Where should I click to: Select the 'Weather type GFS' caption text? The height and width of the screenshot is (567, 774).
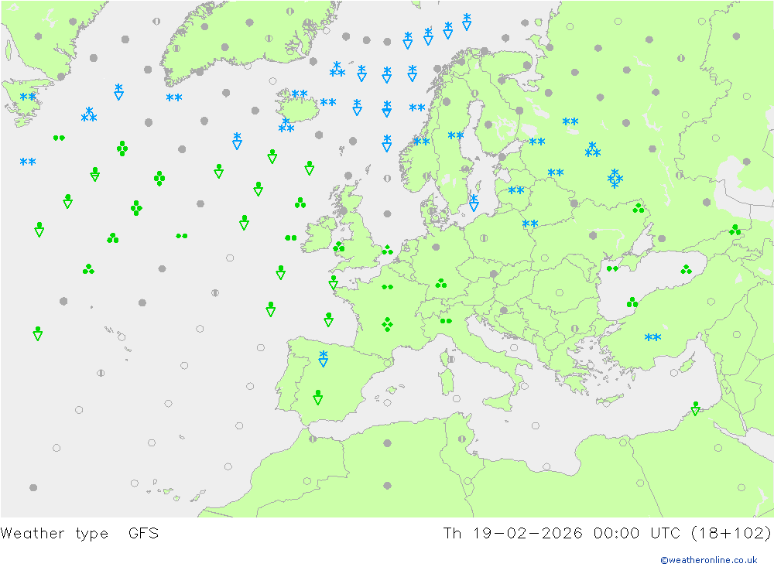point(80,533)
